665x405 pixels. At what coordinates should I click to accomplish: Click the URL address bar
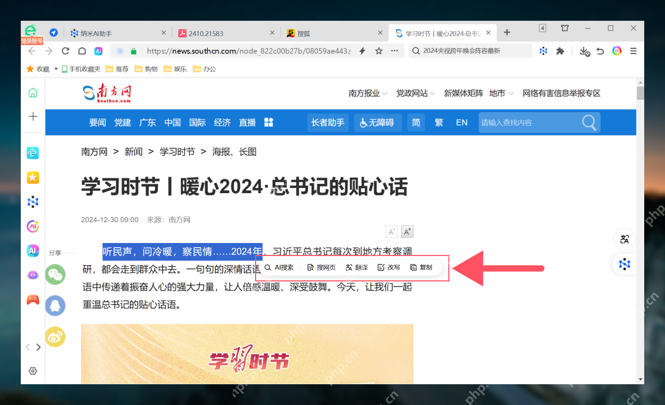(248, 51)
